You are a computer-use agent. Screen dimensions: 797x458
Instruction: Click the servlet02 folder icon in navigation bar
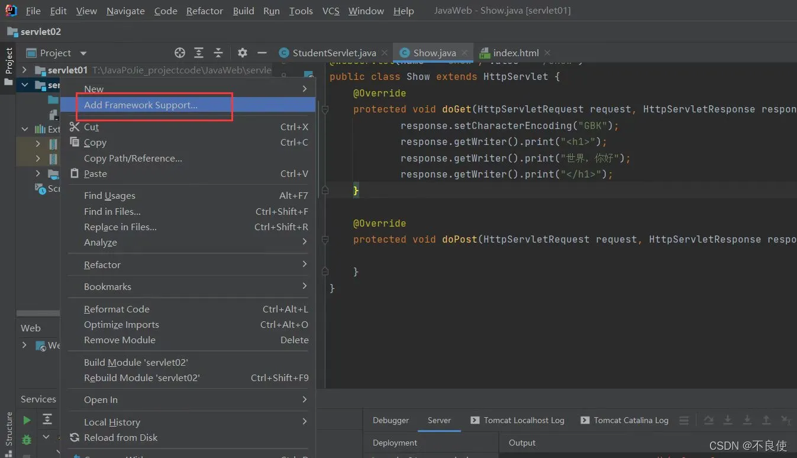click(12, 32)
